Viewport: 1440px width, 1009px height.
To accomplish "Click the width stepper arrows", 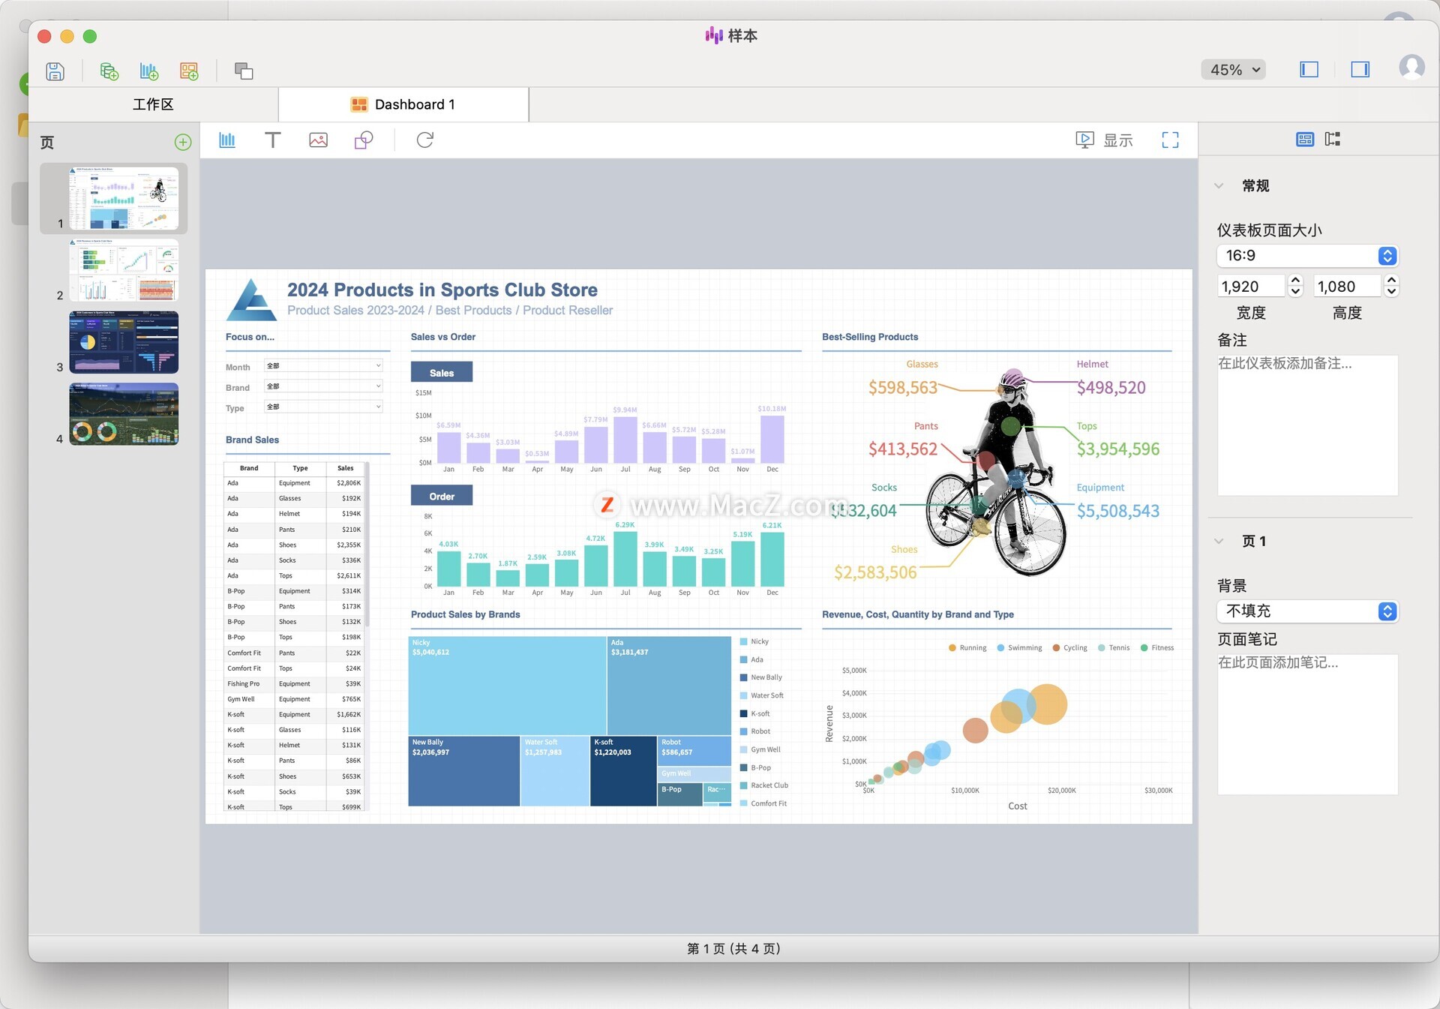I will [1295, 286].
